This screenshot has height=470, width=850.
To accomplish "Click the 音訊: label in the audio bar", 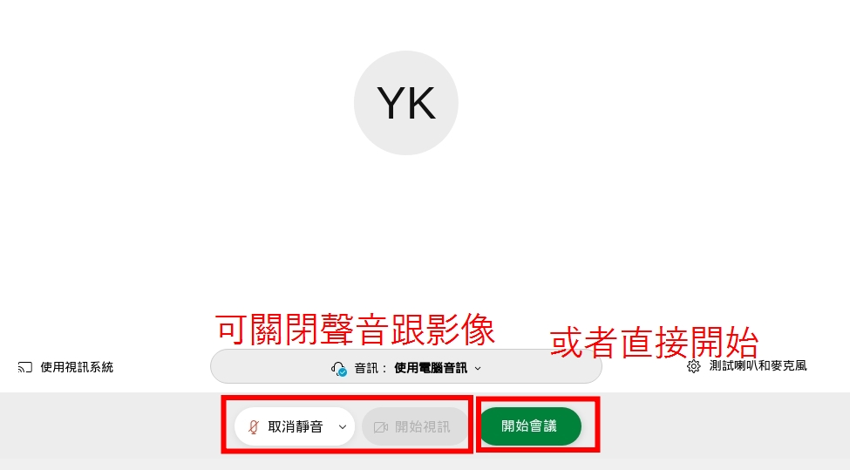I will click(x=371, y=369).
